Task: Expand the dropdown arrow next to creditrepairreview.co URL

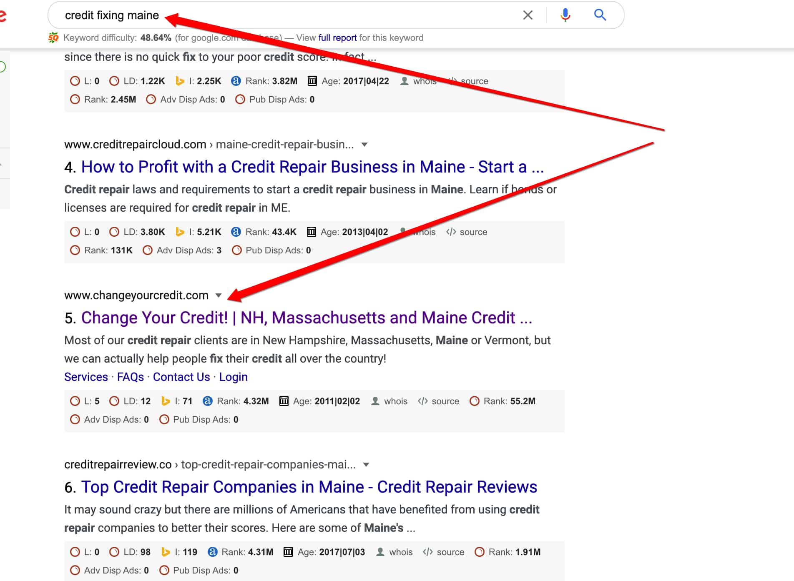Action: point(366,465)
